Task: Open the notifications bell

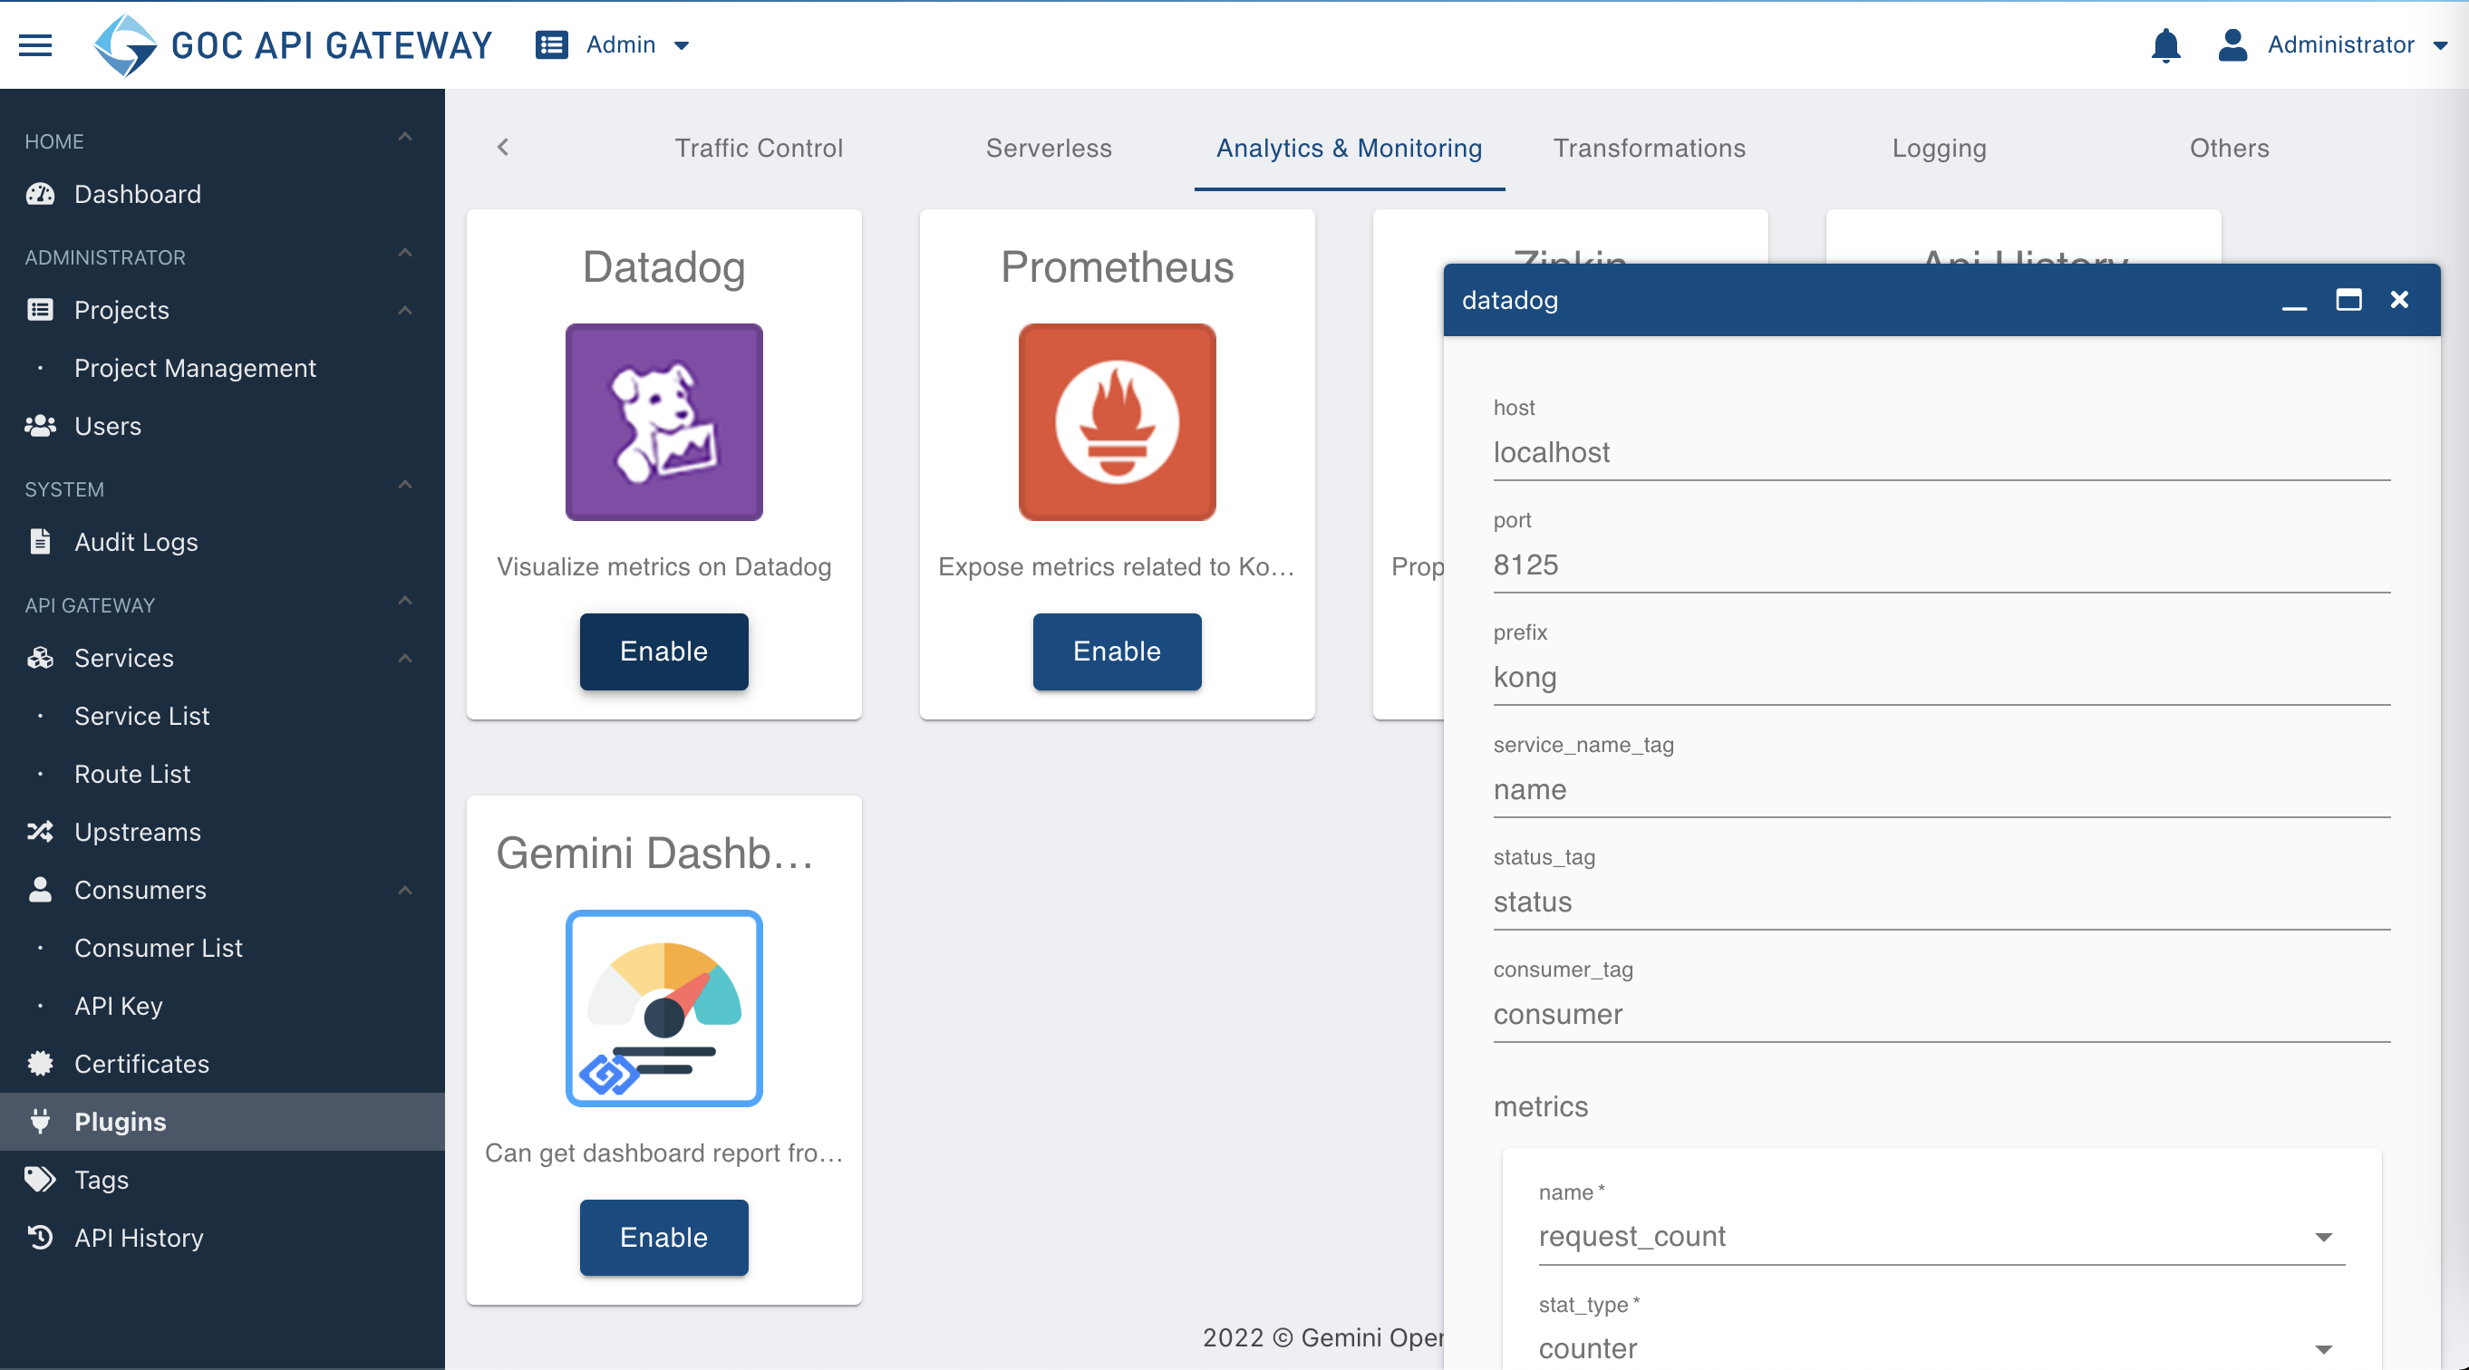Action: 2165,45
